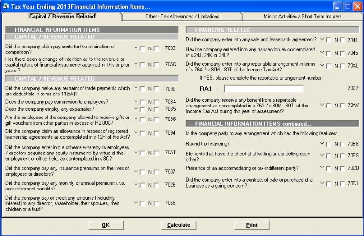Click the RA1 reportable arrangement number field
364x236 pixels.
[x=264, y=89]
